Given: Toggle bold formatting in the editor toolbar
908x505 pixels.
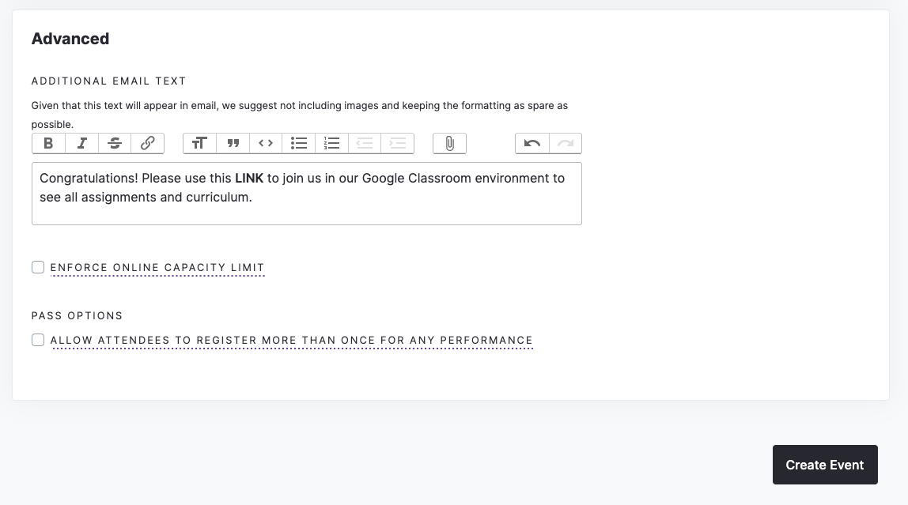Looking at the screenshot, I should (x=49, y=144).
